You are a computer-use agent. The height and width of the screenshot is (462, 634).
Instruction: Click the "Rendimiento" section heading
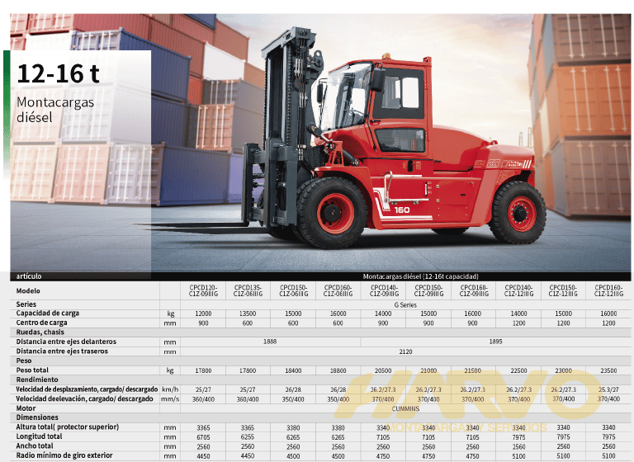pyautogui.click(x=37, y=379)
